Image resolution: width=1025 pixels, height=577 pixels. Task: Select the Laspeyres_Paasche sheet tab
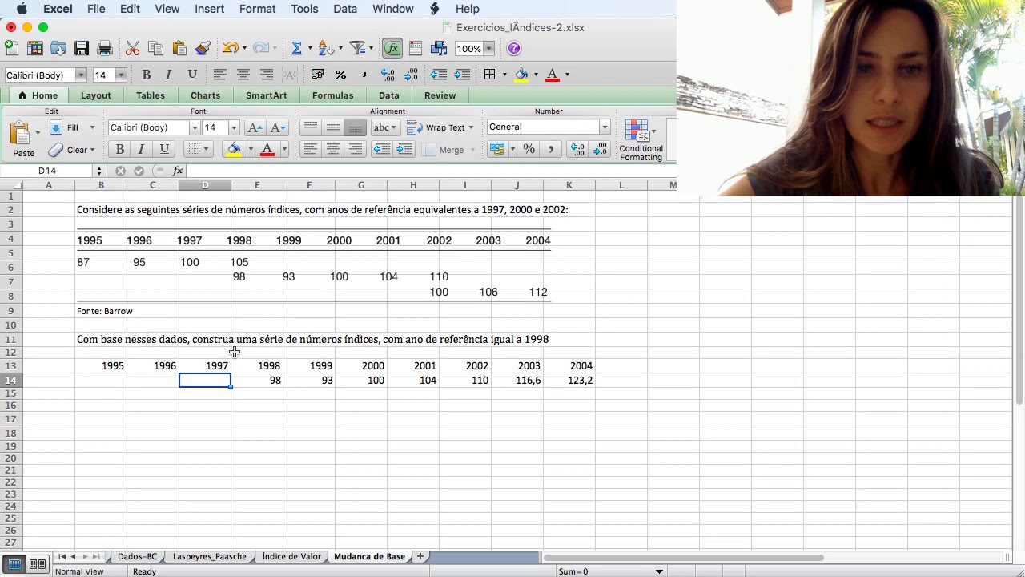[x=210, y=556]
